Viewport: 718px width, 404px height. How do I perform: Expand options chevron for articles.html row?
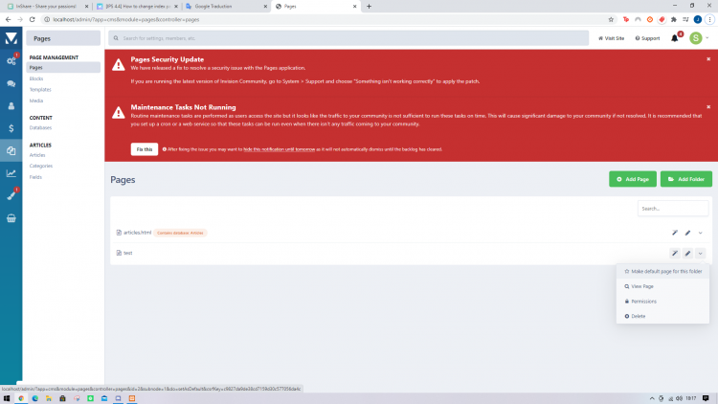701,233
